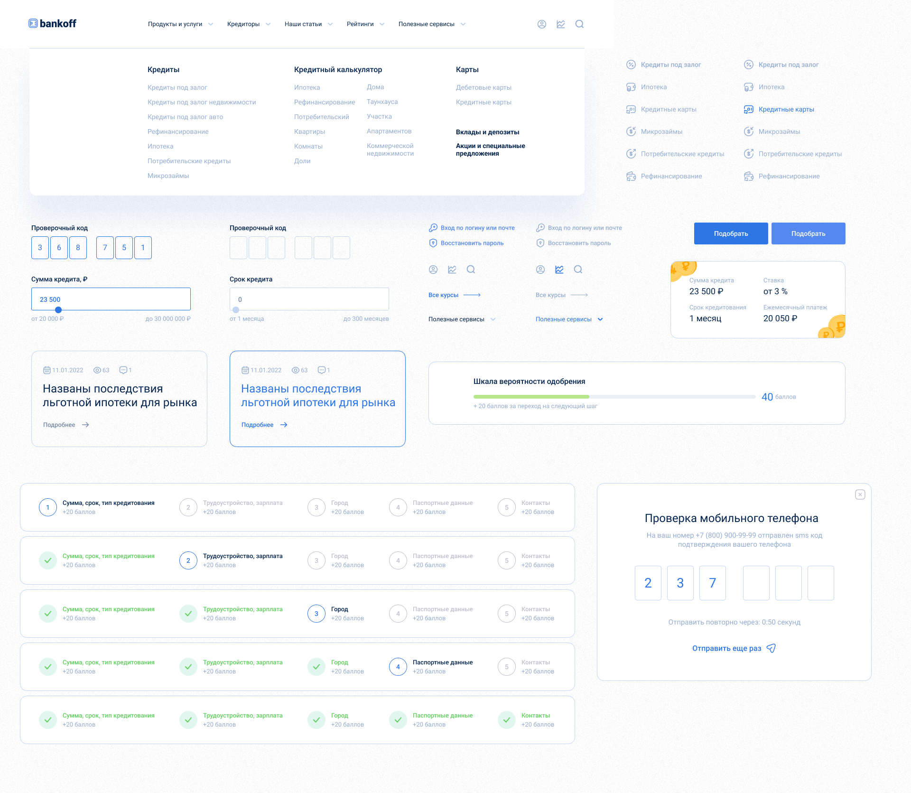Open Кредиты под залог недвижимости menu item
This screenshot has height=793, width=911.
tap(202, 102)
